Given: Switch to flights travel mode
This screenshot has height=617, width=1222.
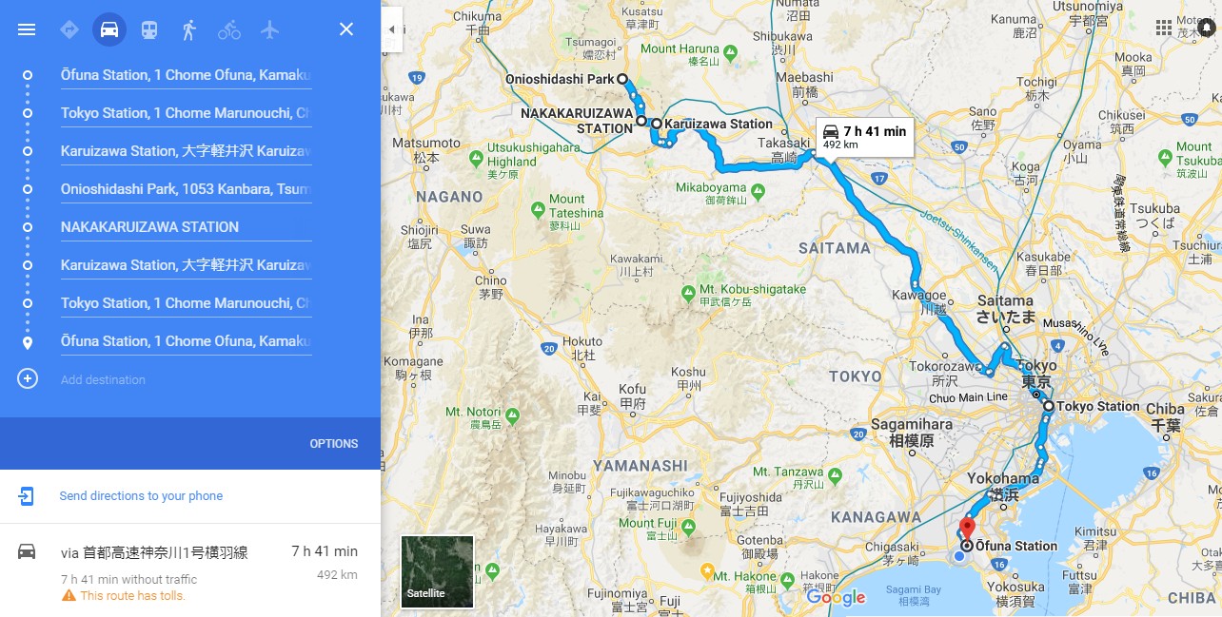Looking at the screenshot, I should pyautogui.click(x=270, y=29).
